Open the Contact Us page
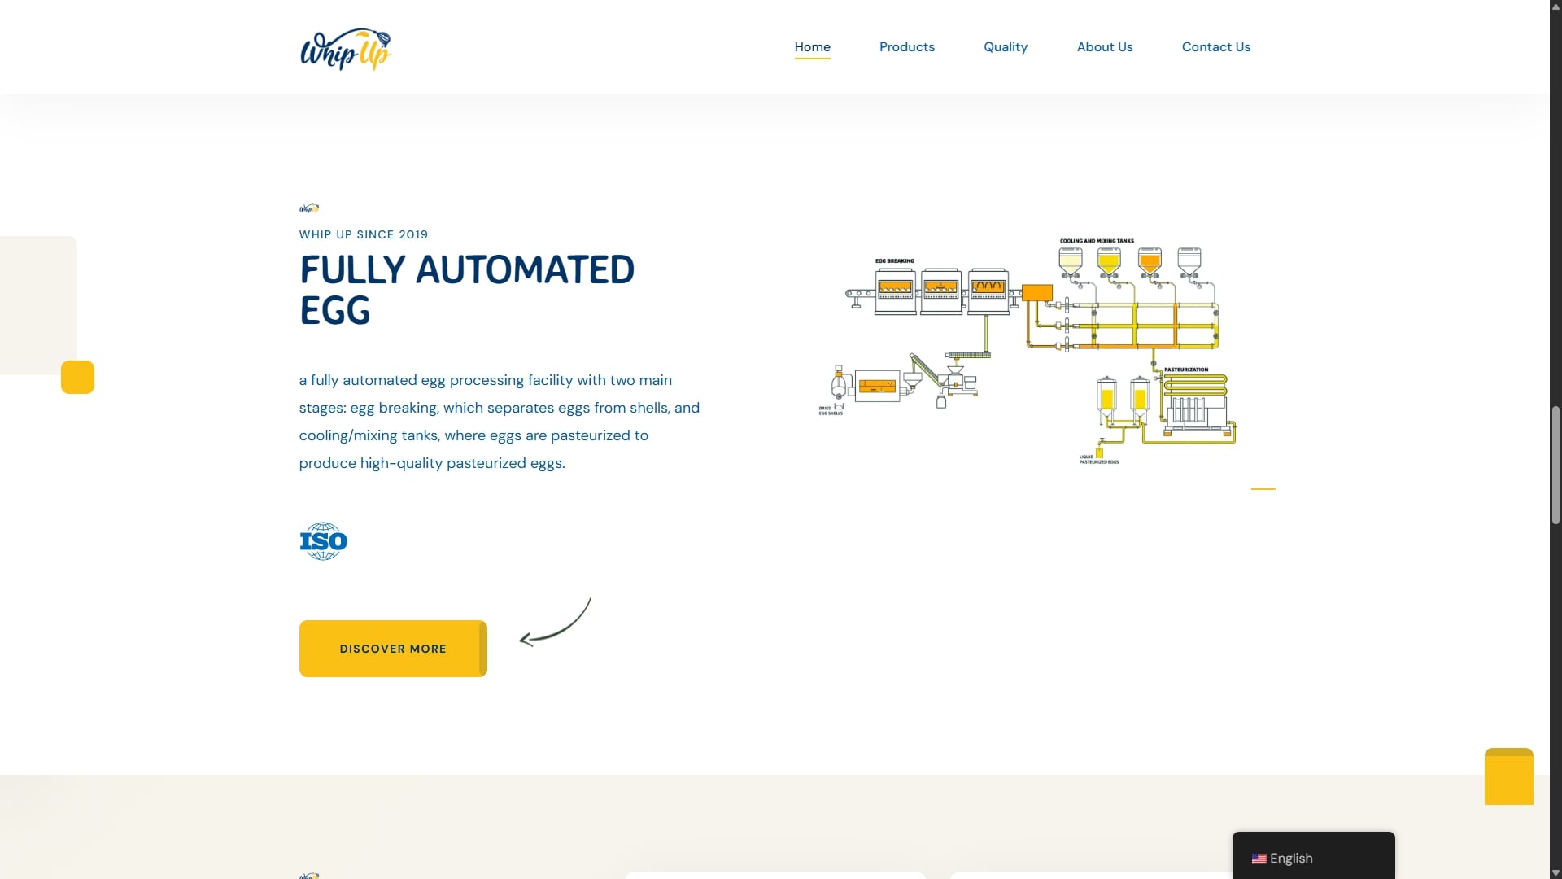 click(x=1215, y=47)
